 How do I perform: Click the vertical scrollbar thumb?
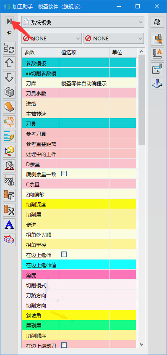click(x=142, y=100)
